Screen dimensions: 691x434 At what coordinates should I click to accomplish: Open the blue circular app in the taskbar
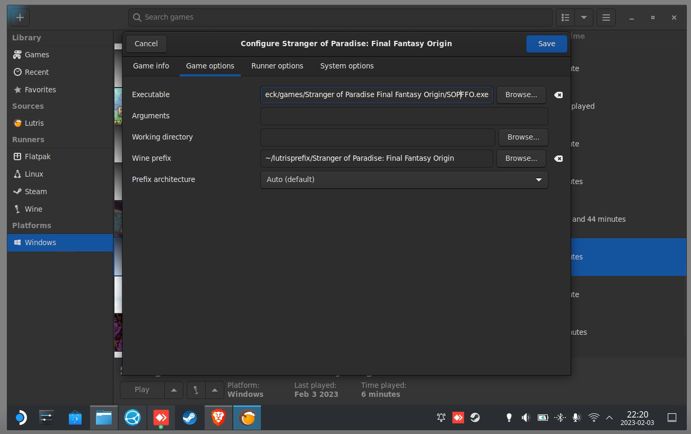pyautogui.click(x=133, y=418)
